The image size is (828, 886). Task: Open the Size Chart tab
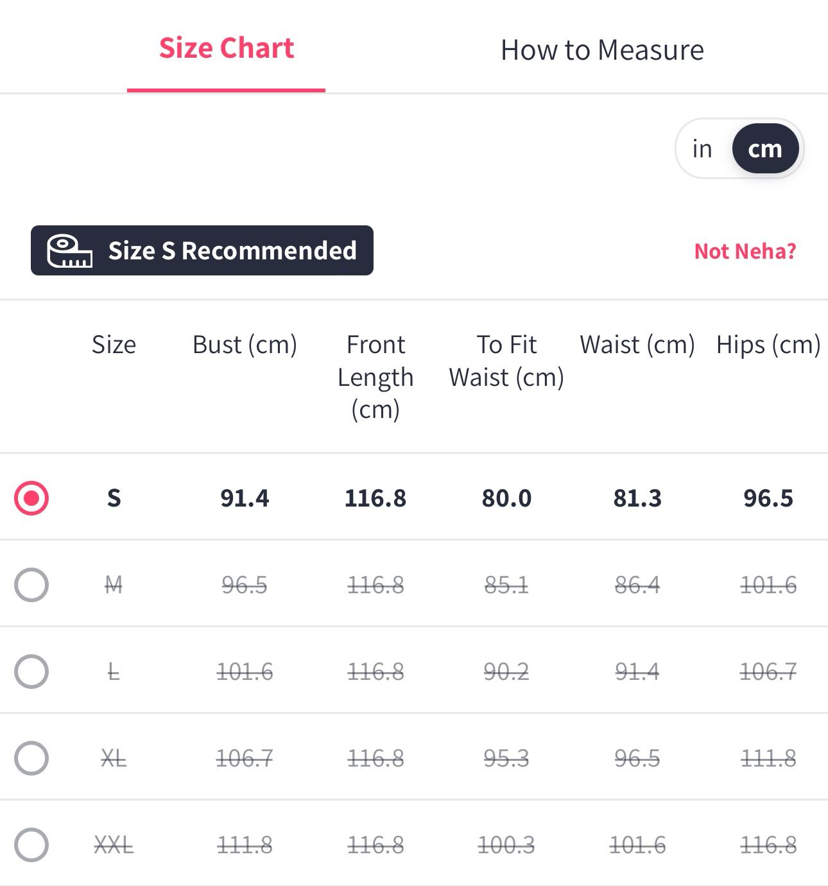pos(227,49)
